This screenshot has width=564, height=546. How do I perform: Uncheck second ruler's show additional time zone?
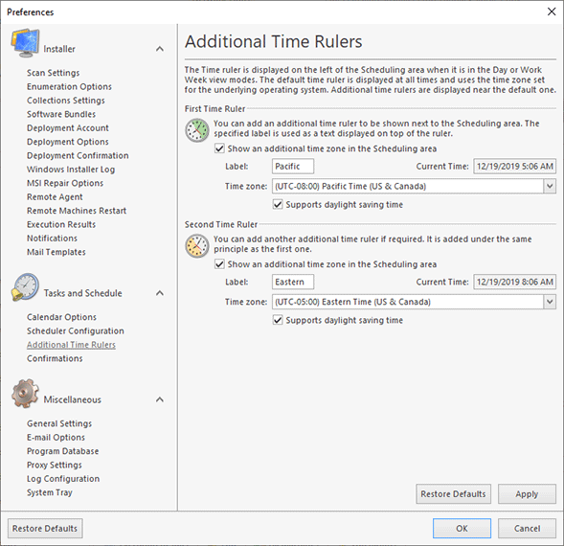pos(219,264)
